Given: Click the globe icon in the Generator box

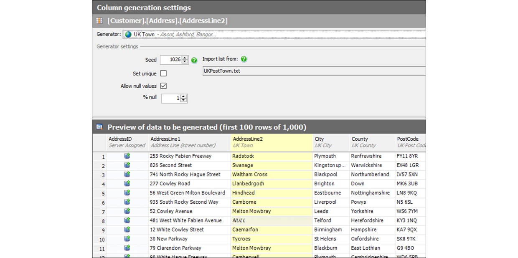Looking at the screenshot, I should 128,35.
